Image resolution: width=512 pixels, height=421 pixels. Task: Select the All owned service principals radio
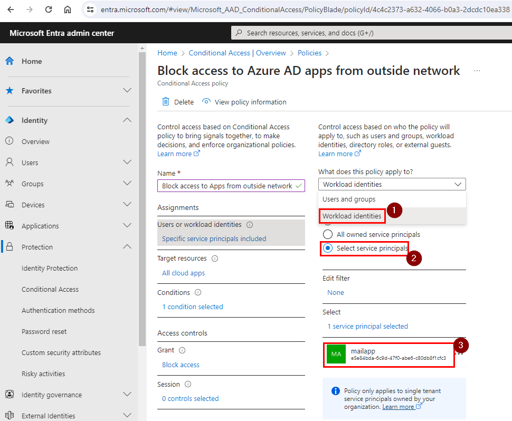(328, 234)
